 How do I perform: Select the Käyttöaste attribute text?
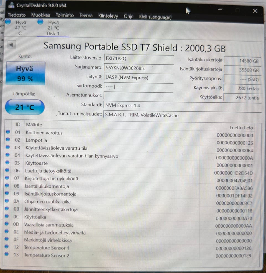[36, 163]
